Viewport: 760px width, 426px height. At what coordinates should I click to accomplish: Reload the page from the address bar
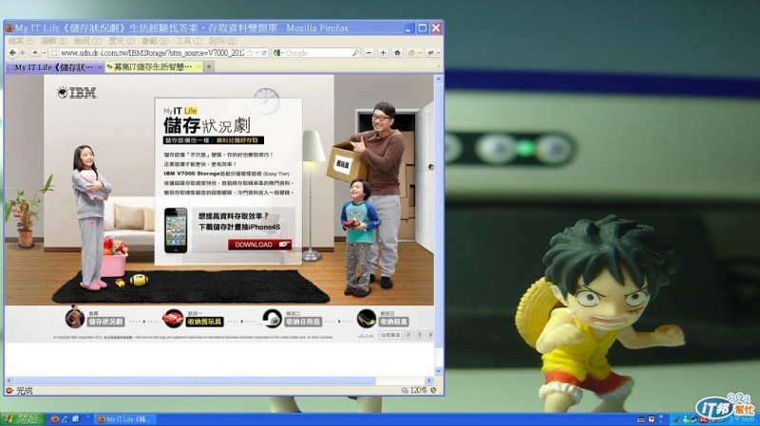265,53
